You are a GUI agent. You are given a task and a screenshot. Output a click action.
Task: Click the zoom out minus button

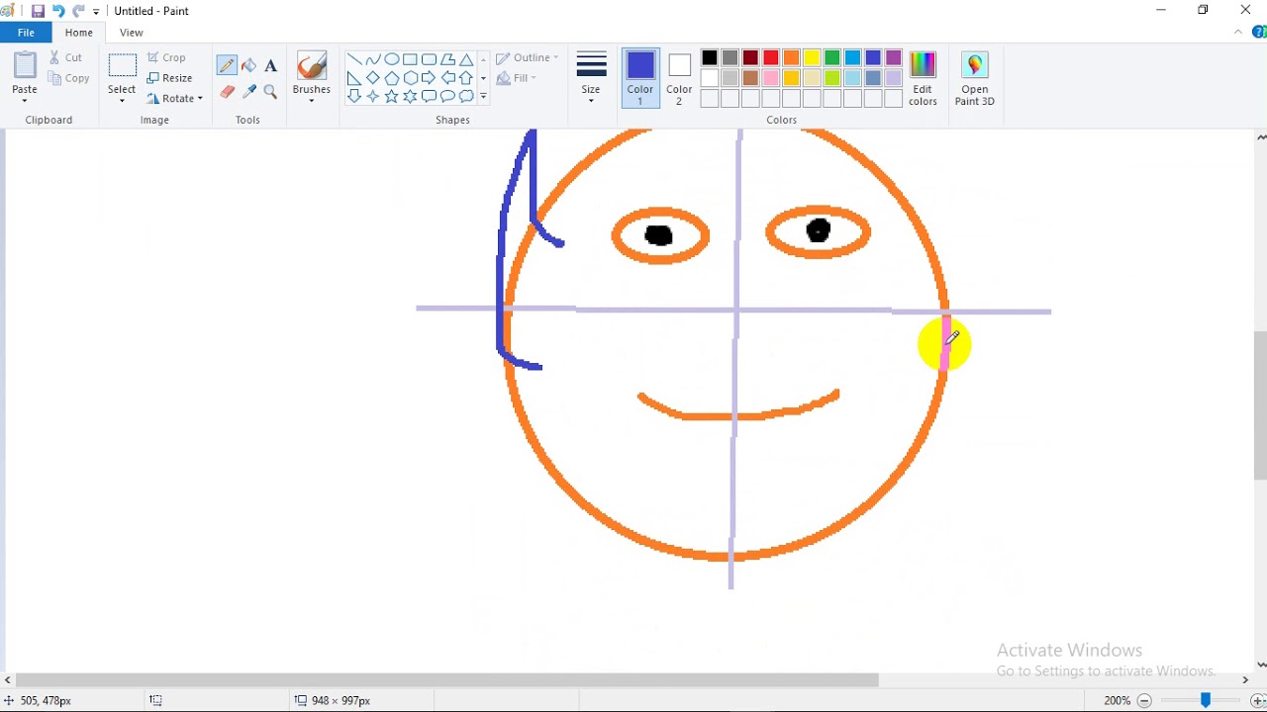click(1145, 700)
